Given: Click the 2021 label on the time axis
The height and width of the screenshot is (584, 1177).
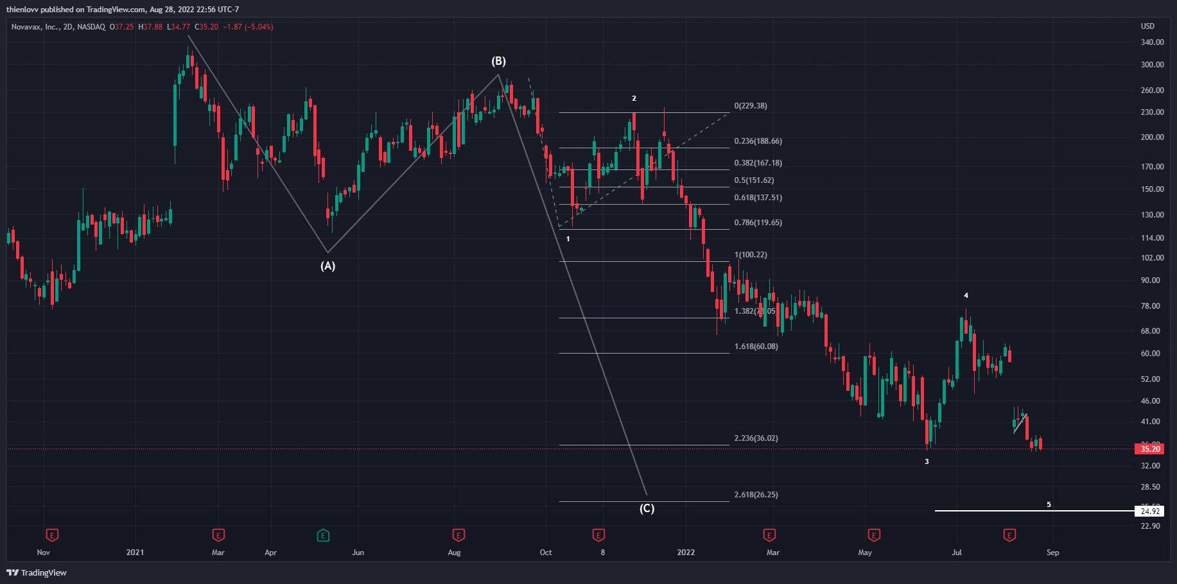Looking at the screenshot, I should 135,553.
